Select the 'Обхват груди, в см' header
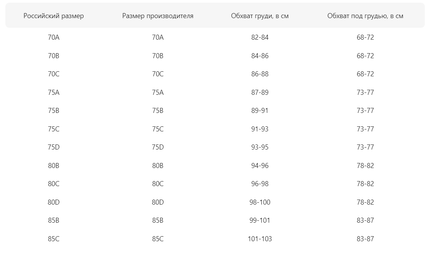The width and height of the screenshot is (431, 257). coord(260,16)
